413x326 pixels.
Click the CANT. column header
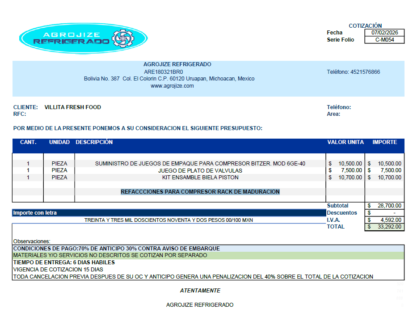pos(28,142)
